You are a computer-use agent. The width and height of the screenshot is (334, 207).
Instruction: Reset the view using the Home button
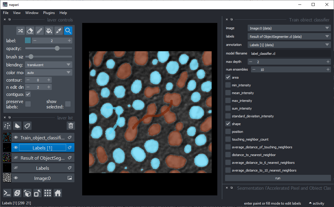tap(57, 193)
